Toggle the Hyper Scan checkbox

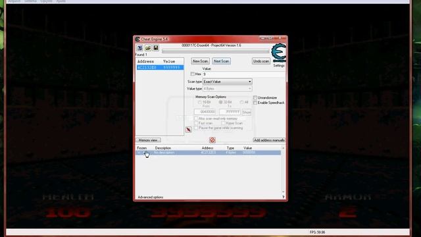pos(223,123)
